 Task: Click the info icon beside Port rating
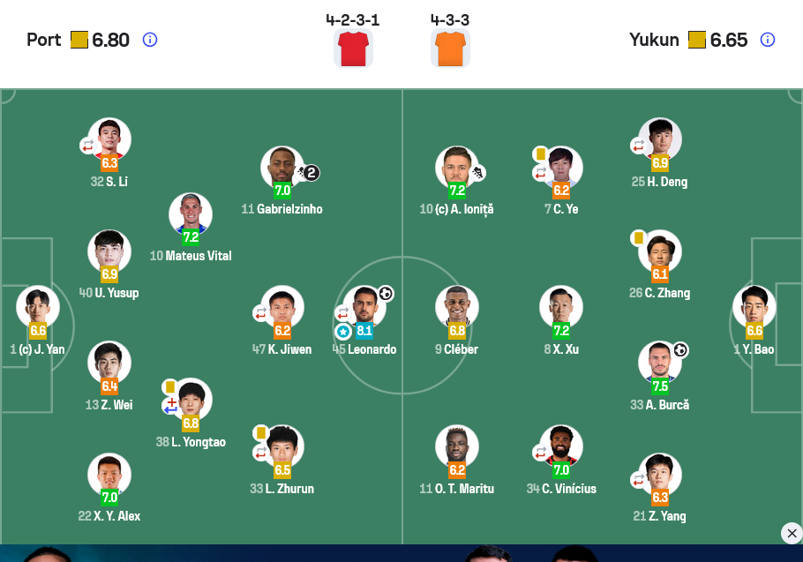(x=150, y=40)
